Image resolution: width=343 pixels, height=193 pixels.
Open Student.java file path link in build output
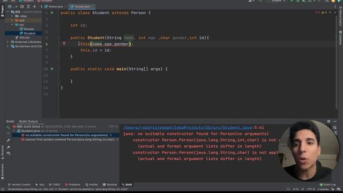coord(188,128)
